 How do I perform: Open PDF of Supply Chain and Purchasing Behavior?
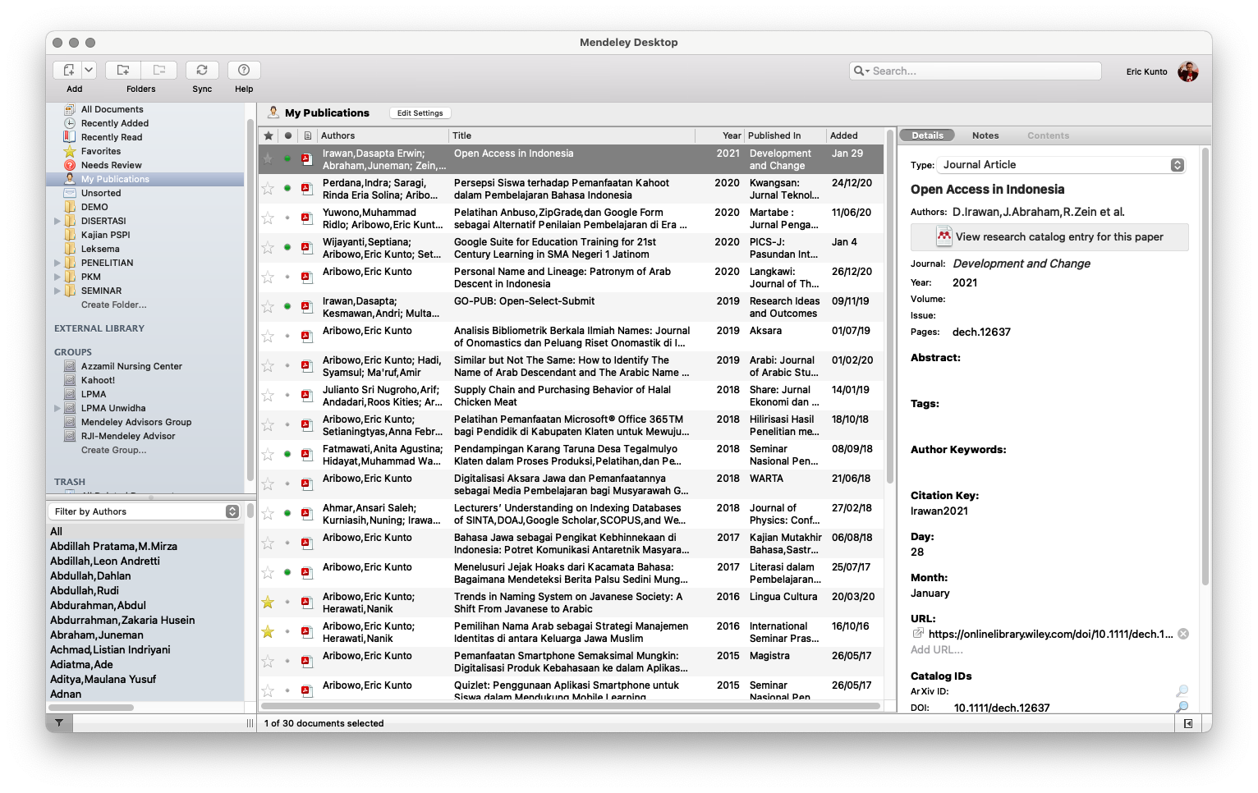coord(306,395)
